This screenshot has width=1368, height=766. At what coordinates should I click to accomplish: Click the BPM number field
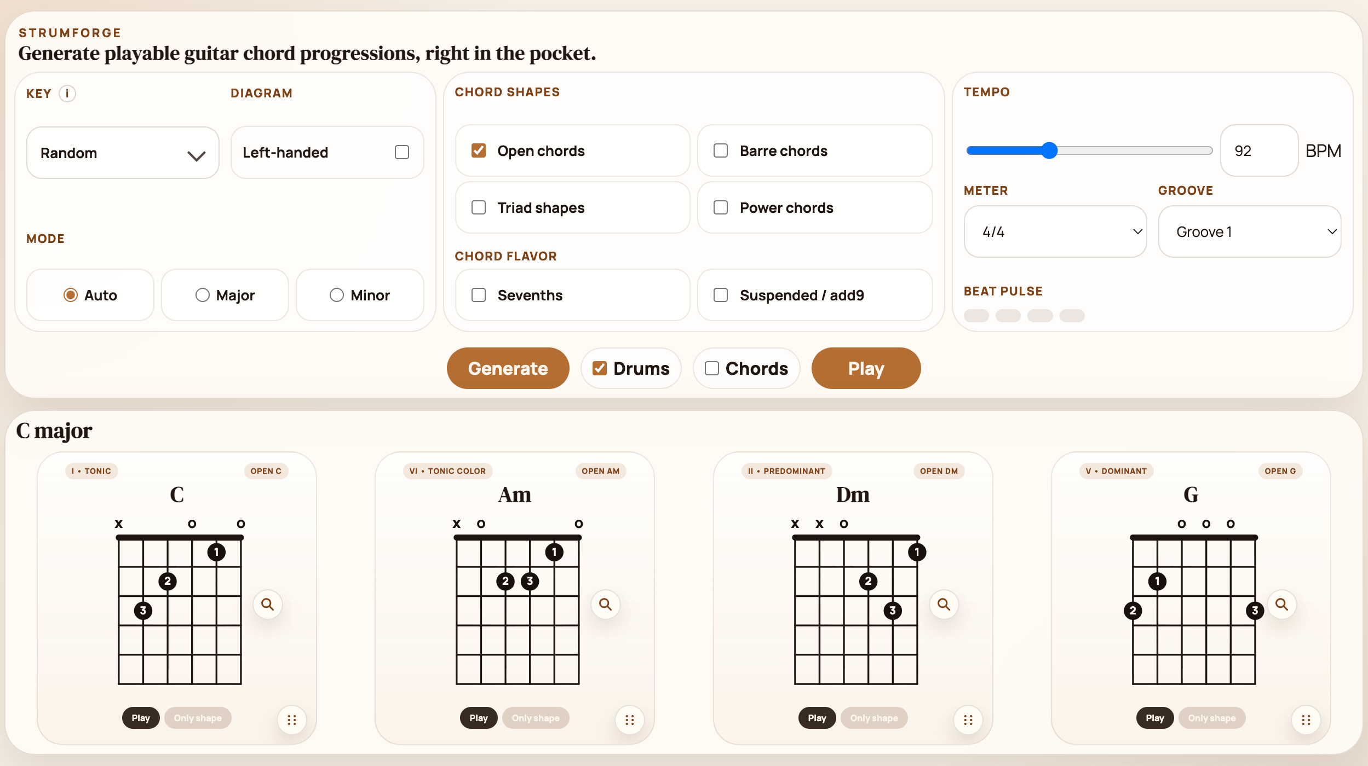click(1258, 151)
